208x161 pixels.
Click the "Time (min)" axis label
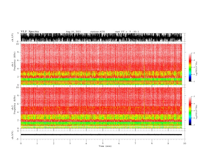click(105, 146)
